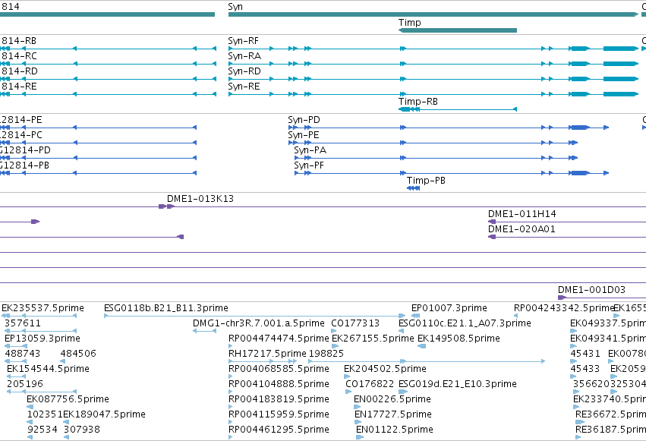Select EST EN01122.5prime

point(395,430)
